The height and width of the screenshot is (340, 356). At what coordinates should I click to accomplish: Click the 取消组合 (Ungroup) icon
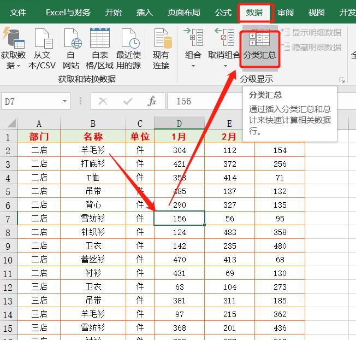click(224, 37)
